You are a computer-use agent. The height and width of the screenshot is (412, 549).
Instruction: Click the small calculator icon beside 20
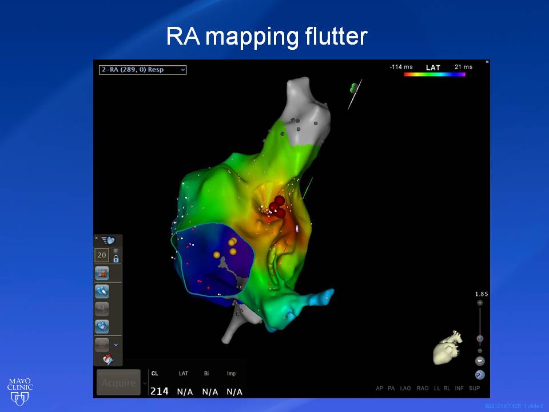pyautogui.click(x=116, y=251)
